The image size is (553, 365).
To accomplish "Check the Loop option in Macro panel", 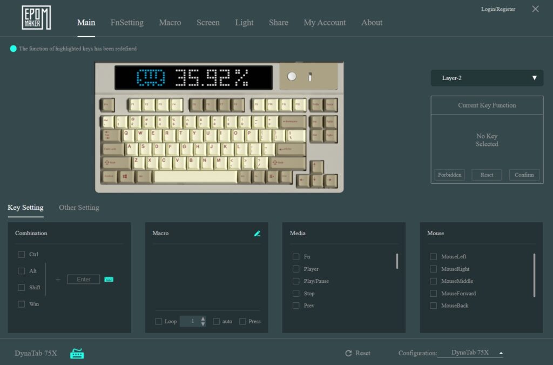I will [x=159, y=321].
